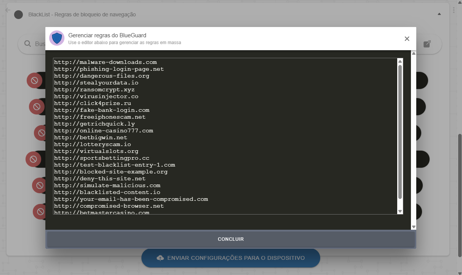
Task: Click the dark circle icon beside BlackList title
Action: pos(18,15)
